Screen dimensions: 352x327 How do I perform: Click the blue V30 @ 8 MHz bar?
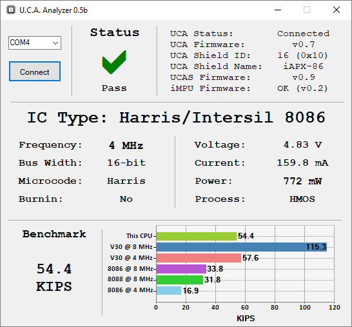coord(242,247)
